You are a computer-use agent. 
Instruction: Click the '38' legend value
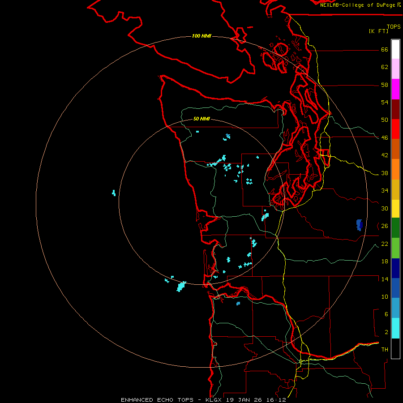pyautogui.click(x=385, y=173)
